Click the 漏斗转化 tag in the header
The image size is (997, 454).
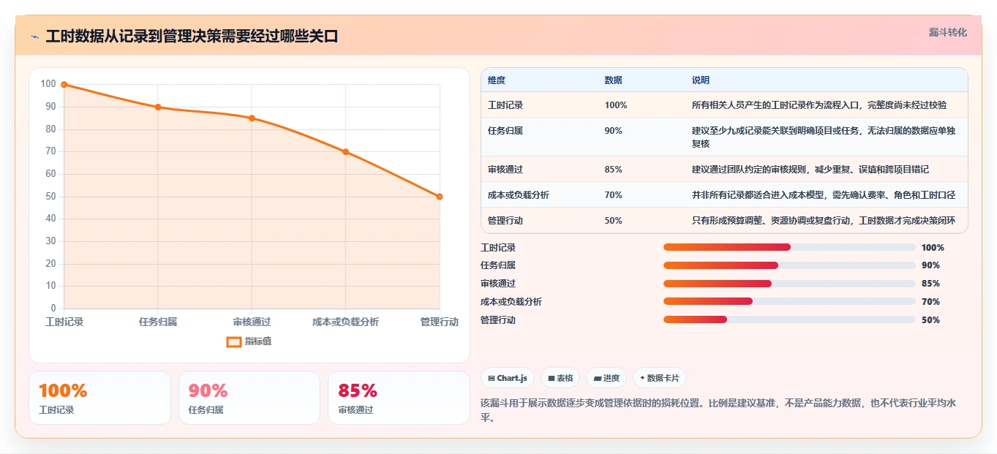[948, 32]
